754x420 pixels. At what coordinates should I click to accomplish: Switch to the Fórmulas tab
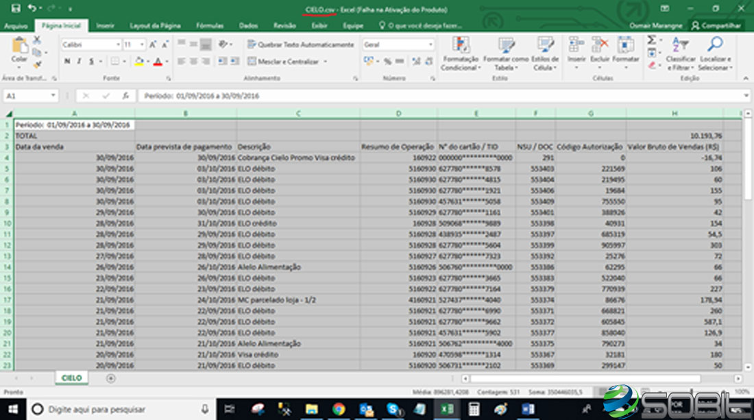pos(210,25)
